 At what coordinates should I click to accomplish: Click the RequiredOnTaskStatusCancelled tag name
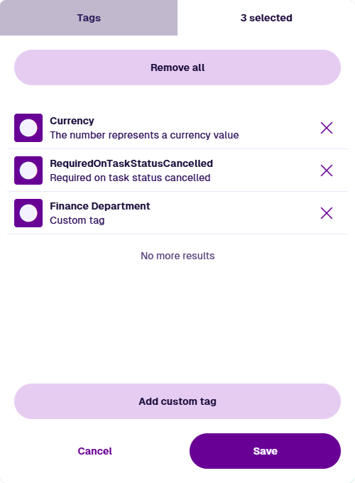click(x=131, y=163)
